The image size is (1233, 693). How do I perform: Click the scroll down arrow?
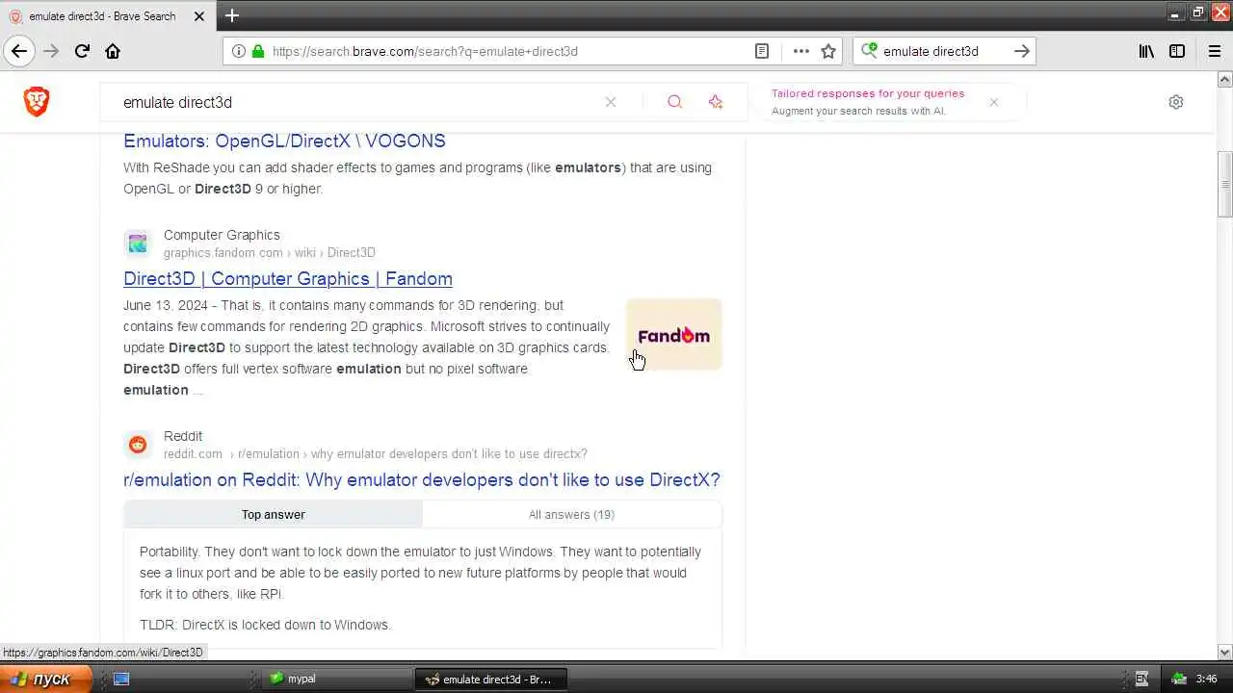click(1225, 652)
